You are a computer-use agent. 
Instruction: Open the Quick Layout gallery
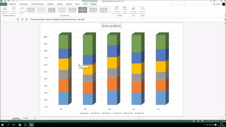pyautogui.click(x=14, y=10)
